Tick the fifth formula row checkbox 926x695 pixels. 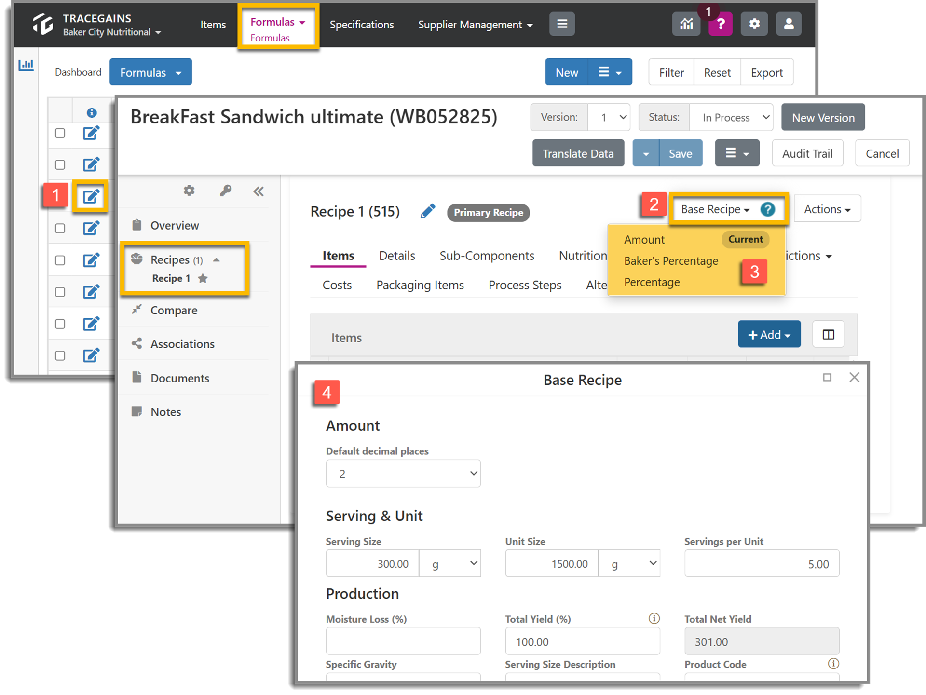pos(60,260)
